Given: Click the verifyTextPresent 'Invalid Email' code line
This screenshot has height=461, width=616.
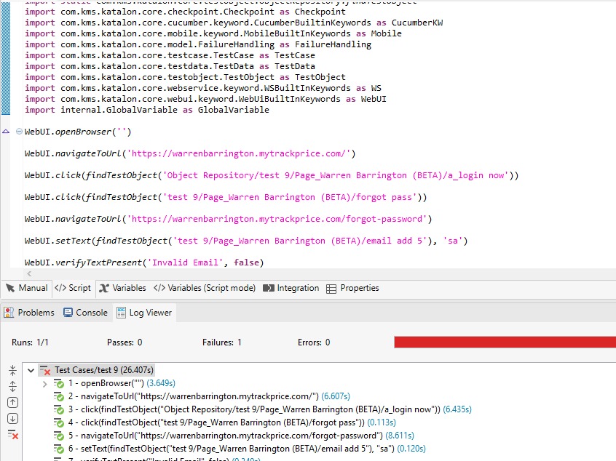Looking at the screenshot, I should pyautogui.click(x=143, y=262).
